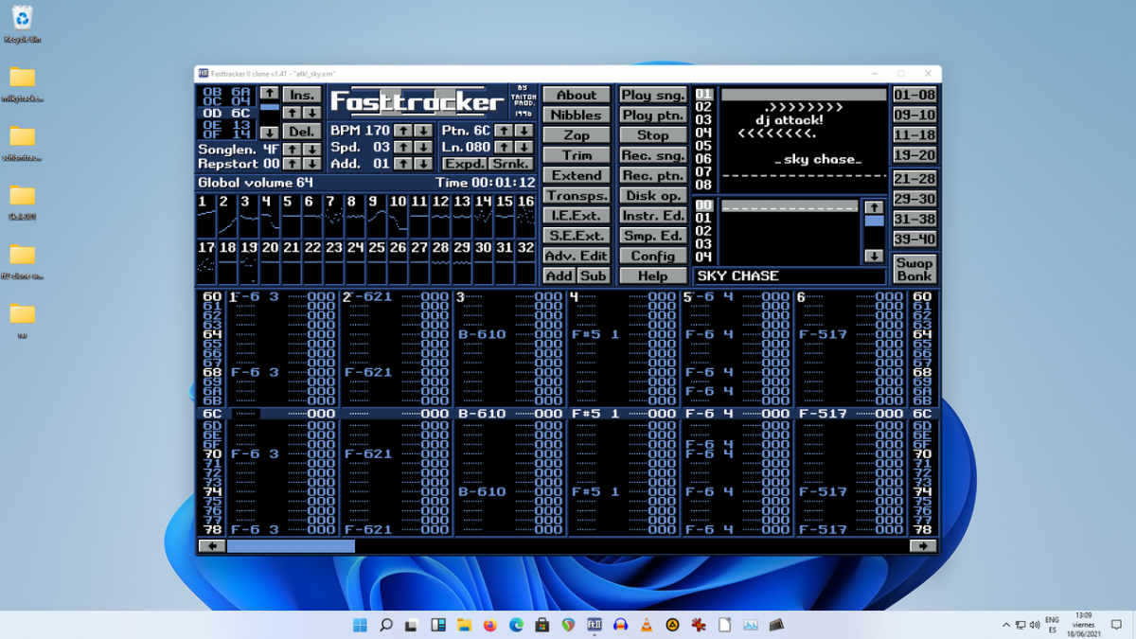Open the Instr. Ed. editor

coord(652,216)
